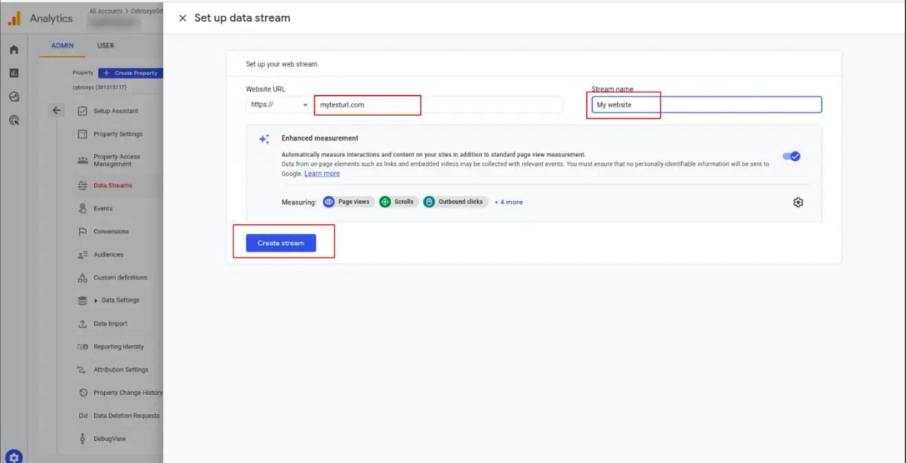Select the Reports icon in sidebar

click(13, 72)
